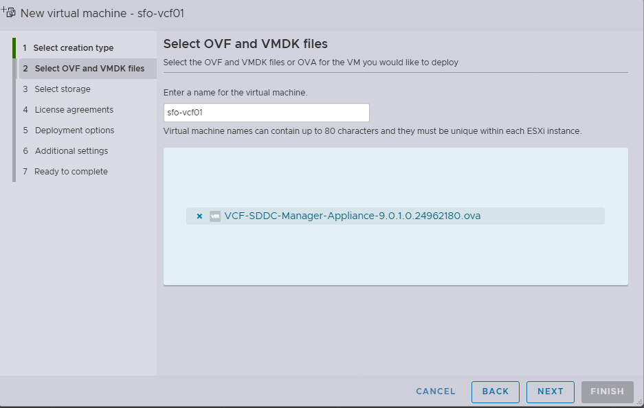Click the virtual machine name input field
The width and height of the screenshot is (644, 408).
[x=266, y=113]
